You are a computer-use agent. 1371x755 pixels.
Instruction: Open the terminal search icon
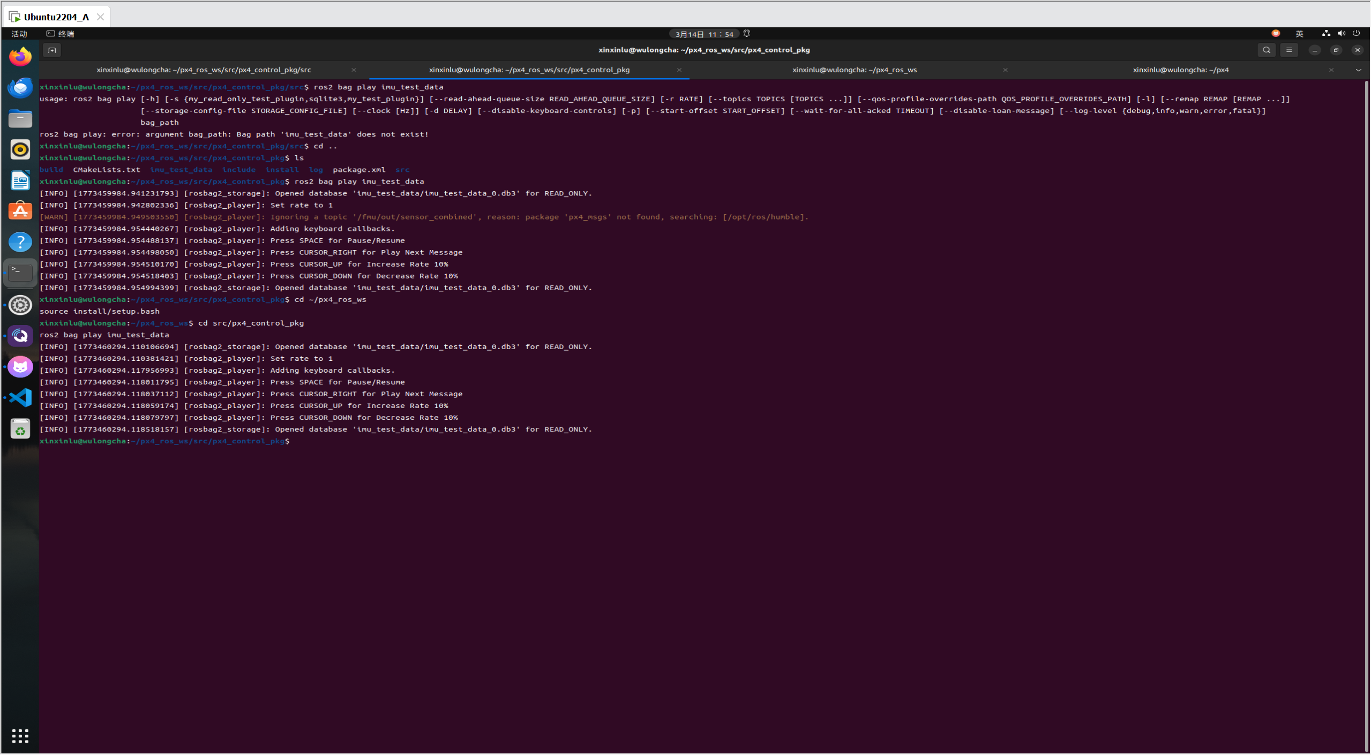1266,50
